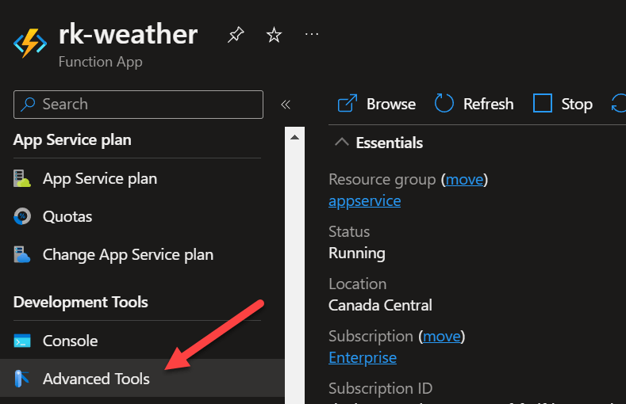Open the appservice resource group link
Viewport: 626px width, 404px height.
point(364,200)
